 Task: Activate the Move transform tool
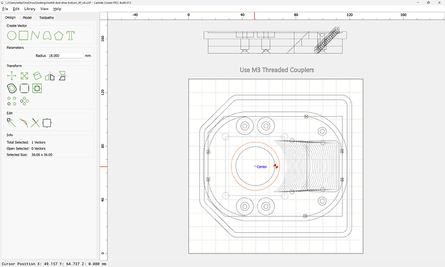[x=12, y=75]
